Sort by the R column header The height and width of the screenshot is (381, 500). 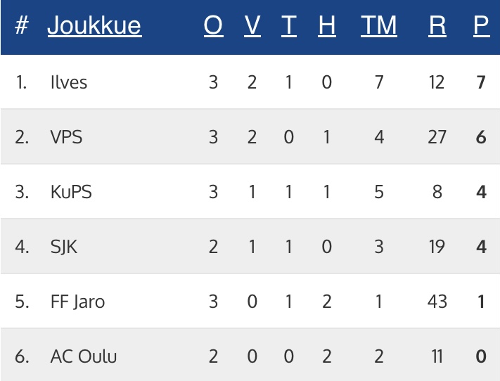(x=437, y=26)
